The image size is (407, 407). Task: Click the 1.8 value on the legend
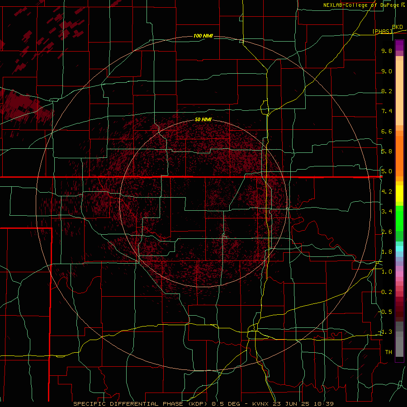(387, 252)
